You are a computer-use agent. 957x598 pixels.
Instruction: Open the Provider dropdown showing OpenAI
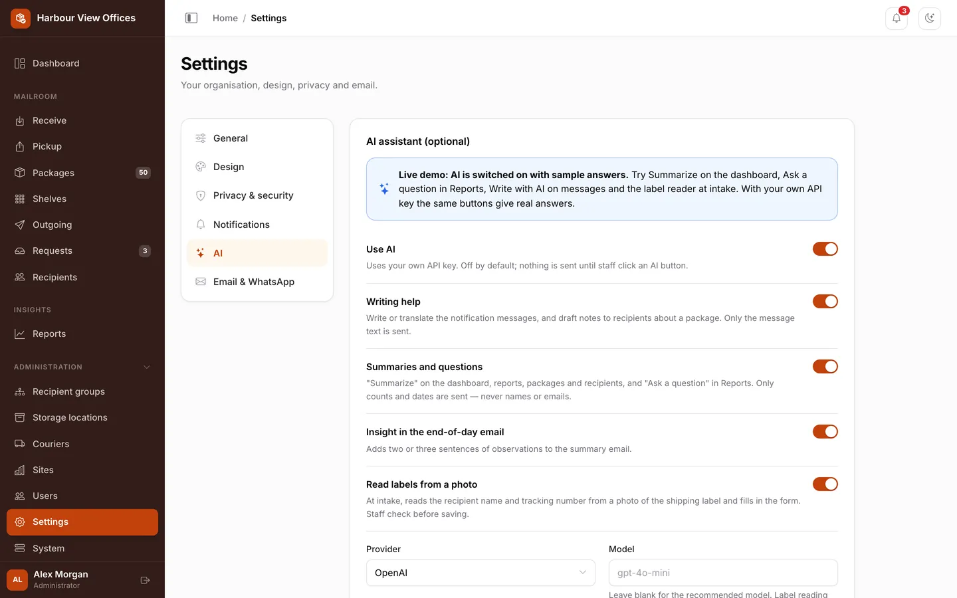(480, 573)
